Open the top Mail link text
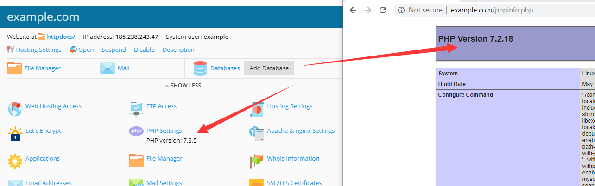Viewport: 595px width, 186px height. pos(124,68)
